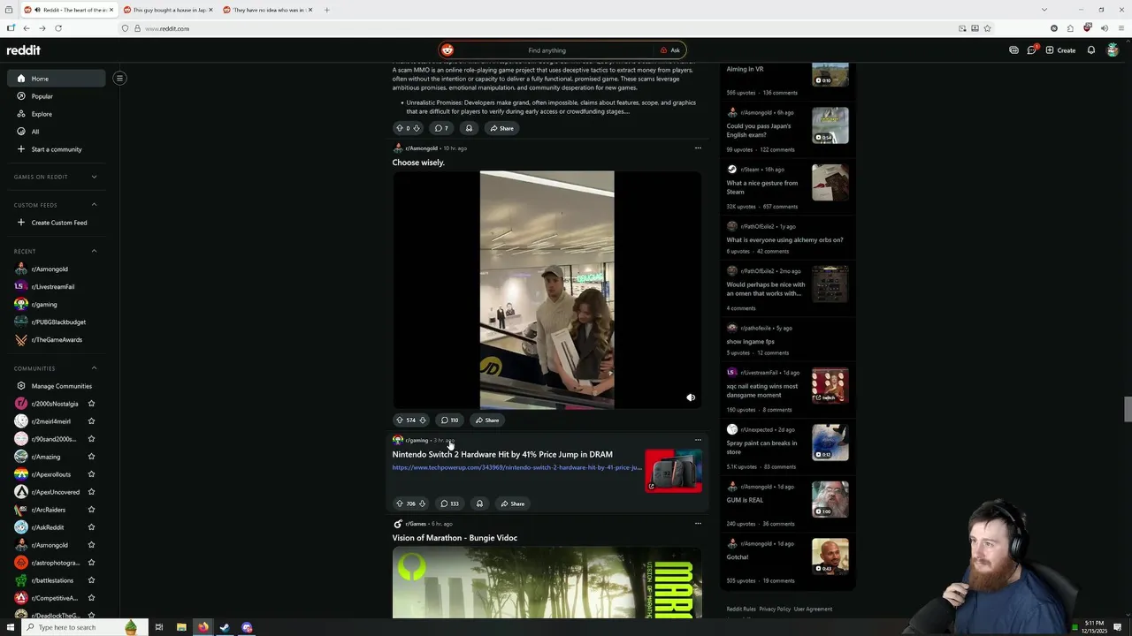
Task: Unmute the Choose wisely video
Action: coord(691,397)
